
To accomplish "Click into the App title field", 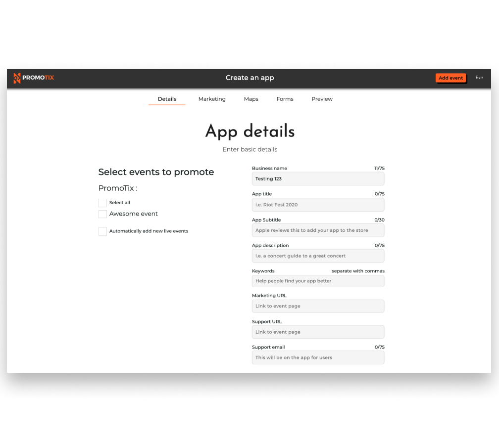I will coord(318,205).
